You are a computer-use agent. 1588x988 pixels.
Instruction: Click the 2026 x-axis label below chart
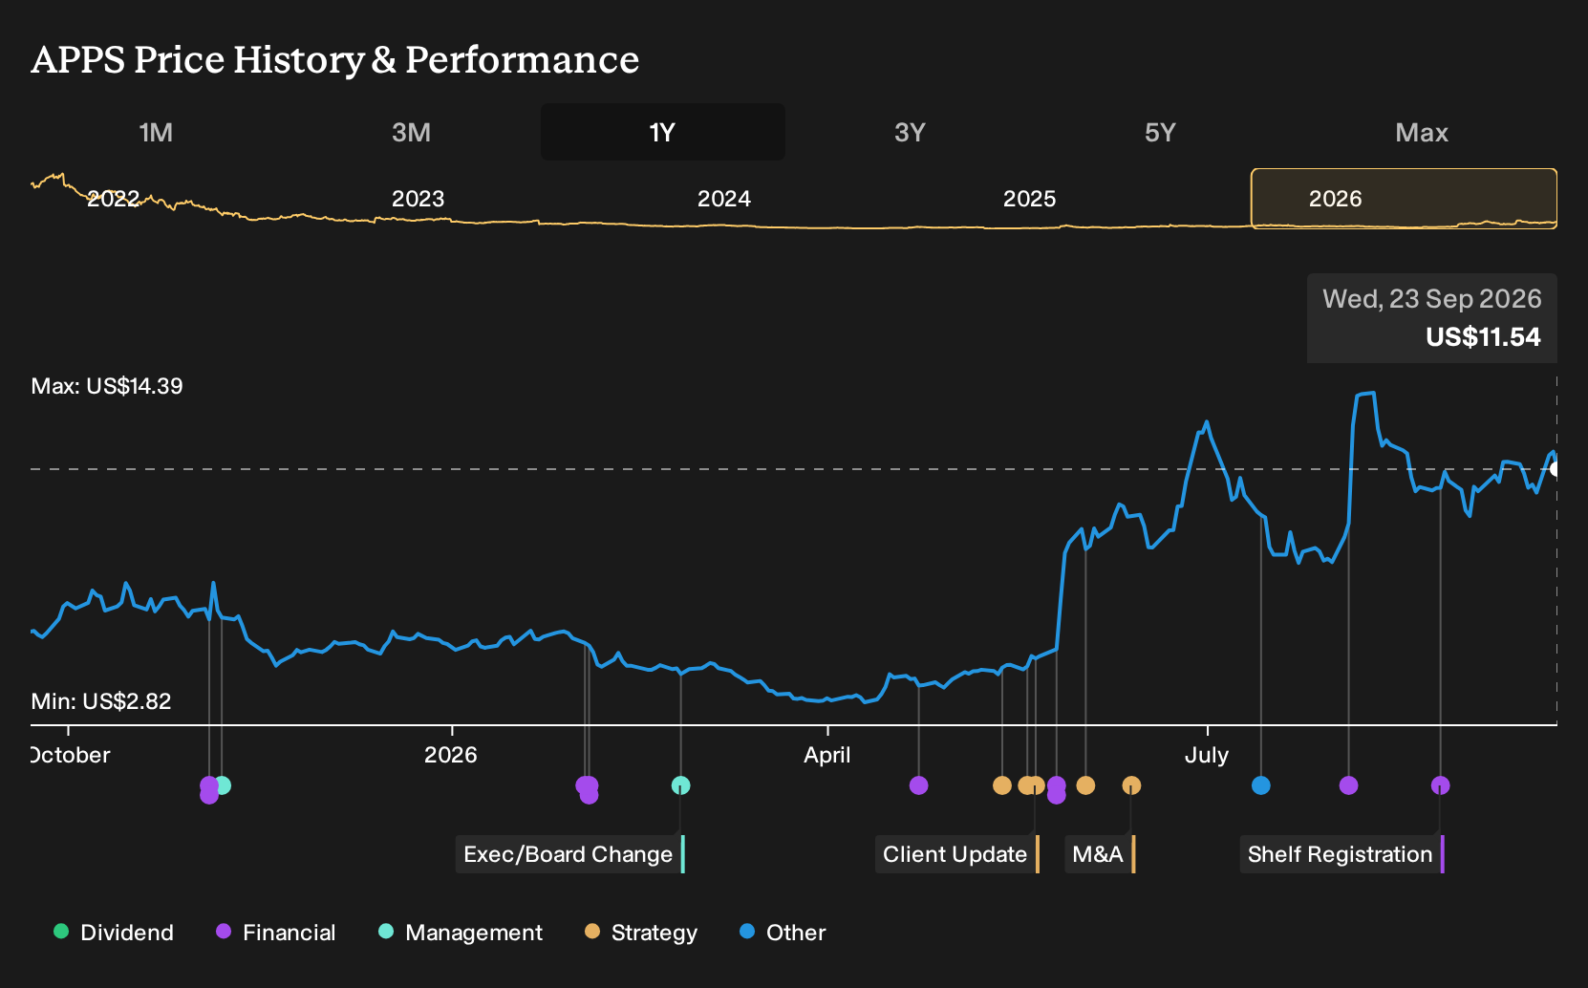click(x=451, y=755)
